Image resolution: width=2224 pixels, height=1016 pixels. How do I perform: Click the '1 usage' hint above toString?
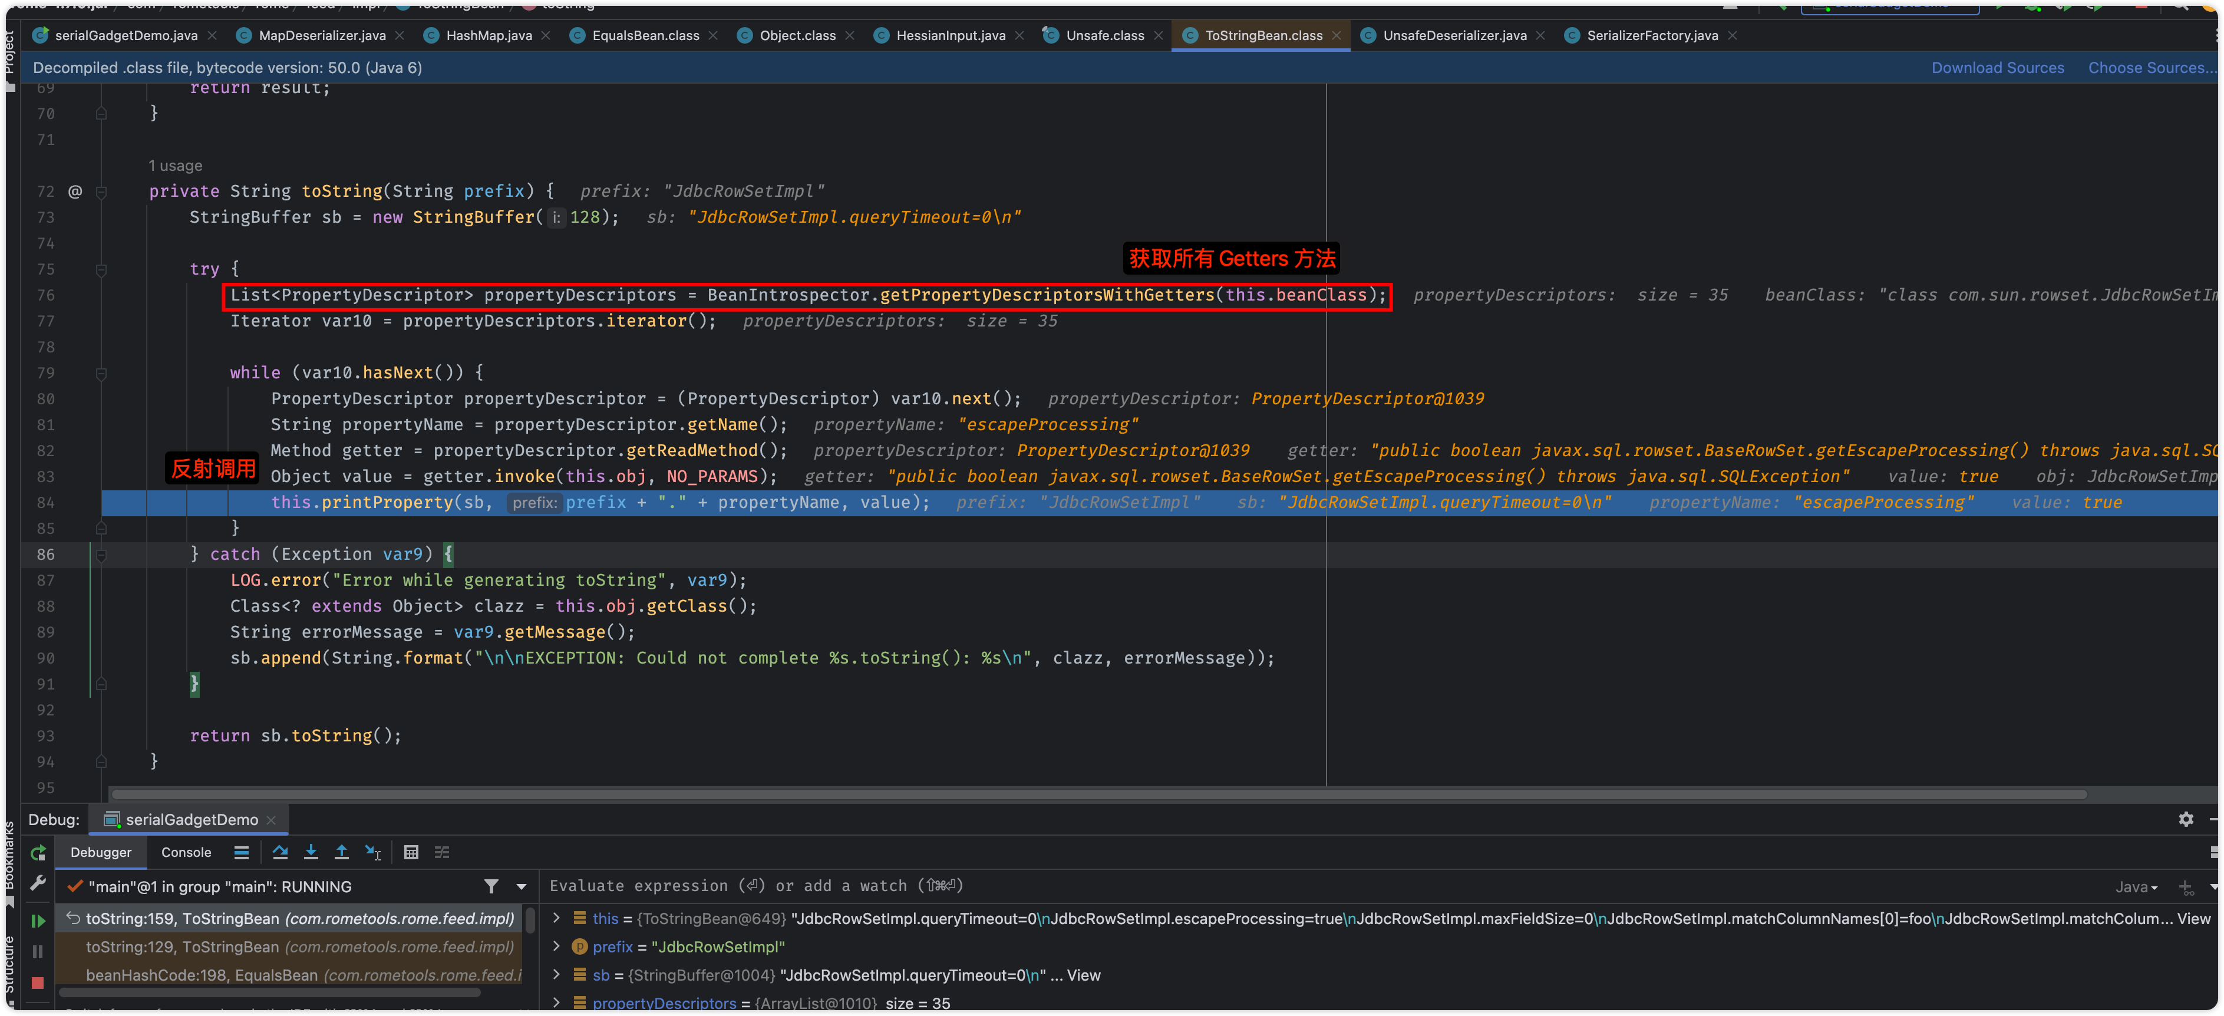pyautogui.click(x=175, y=165)
